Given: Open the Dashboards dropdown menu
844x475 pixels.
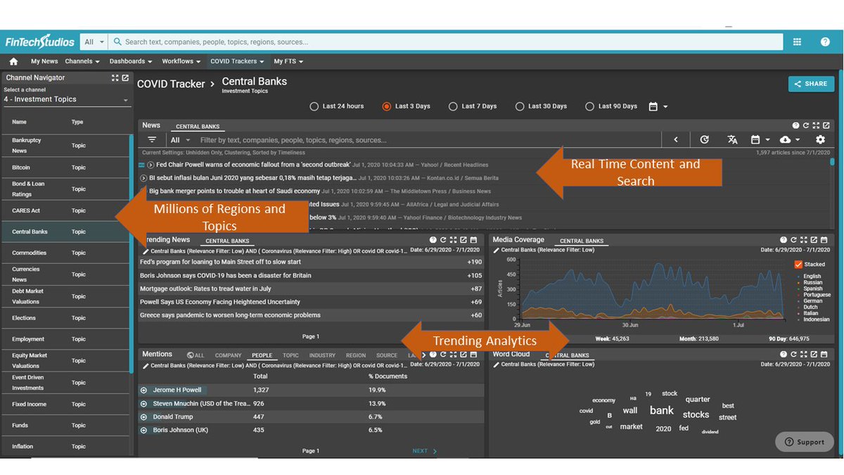Looking at the screenshot, I should [131, 62].
